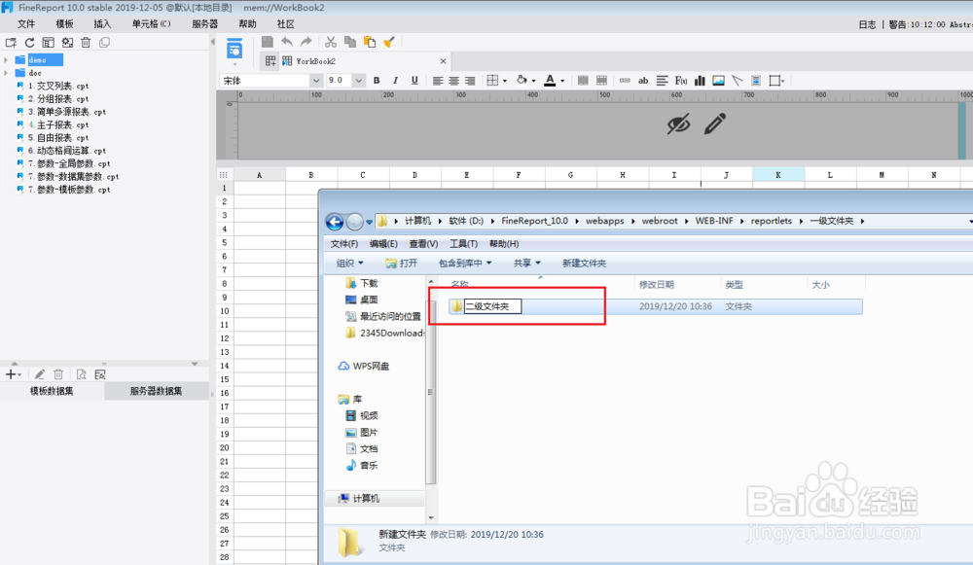Toggle underline formatting
The height and width of the screenshot is (565, 973).
pyautogui.click(x=414, y=81)
